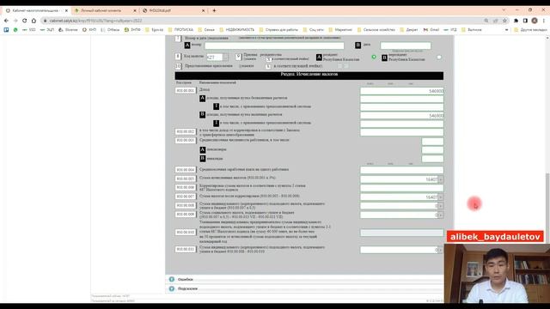Viewport: 550px width, 309px height.
Task: Click the browser address bar URL
Action: coord(95,21)
